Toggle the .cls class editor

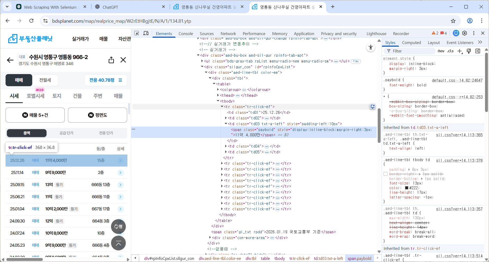[x=450, y=51]
